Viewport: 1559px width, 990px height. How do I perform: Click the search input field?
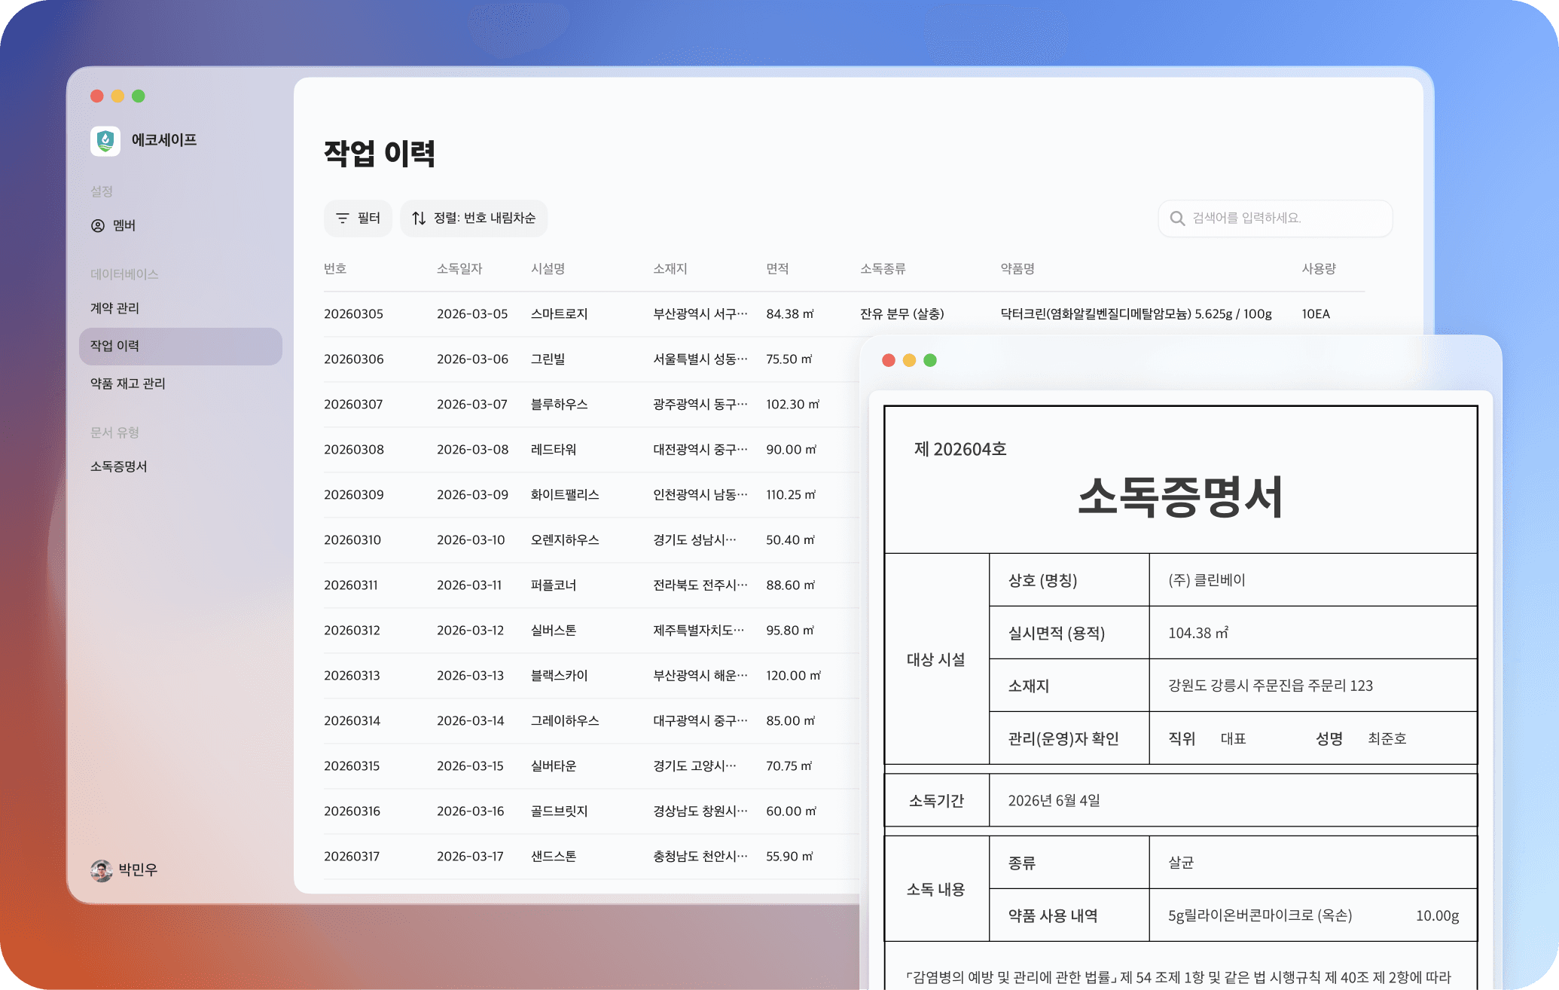click(x=1280, y=218)
